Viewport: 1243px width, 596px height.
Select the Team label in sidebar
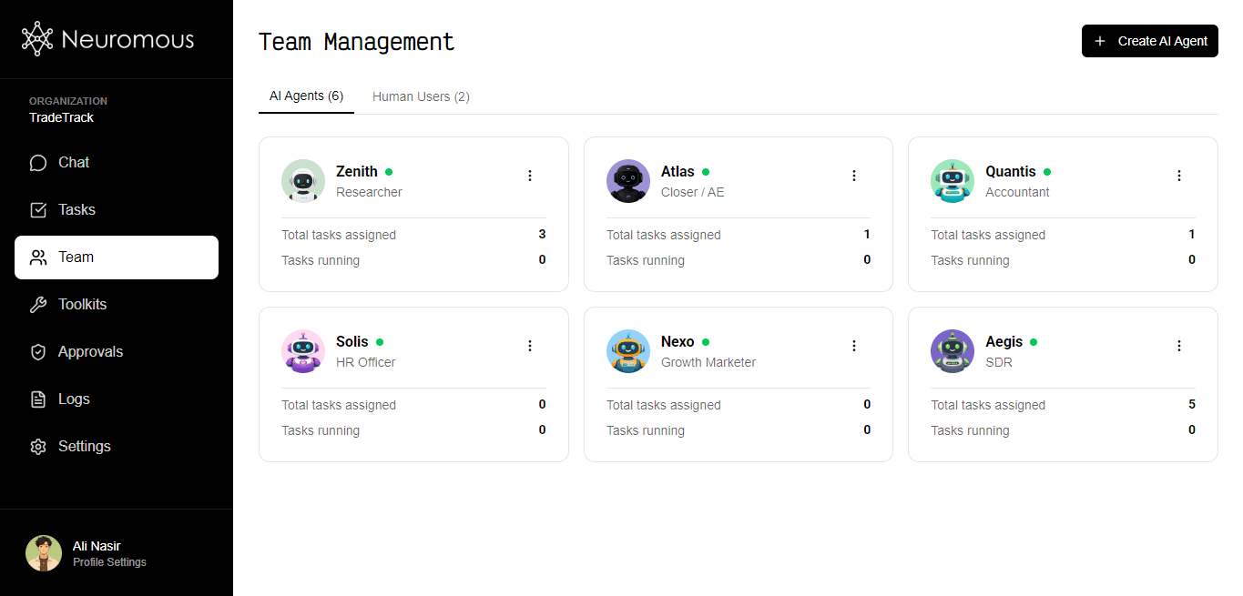[76, 258]
